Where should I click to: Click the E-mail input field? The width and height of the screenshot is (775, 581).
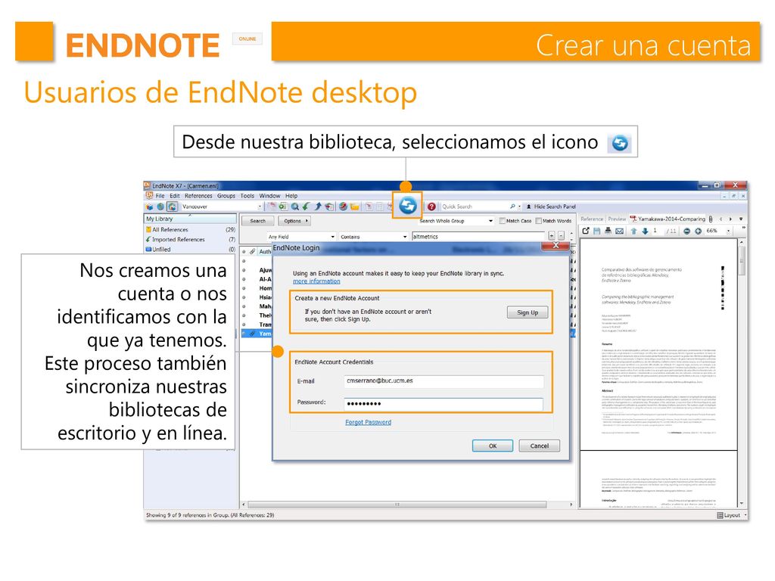(444, 381)
